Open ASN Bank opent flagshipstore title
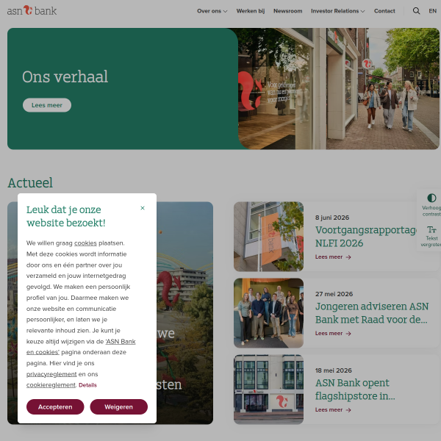This screenshot has width=441, height=441. tap(355, 390)
